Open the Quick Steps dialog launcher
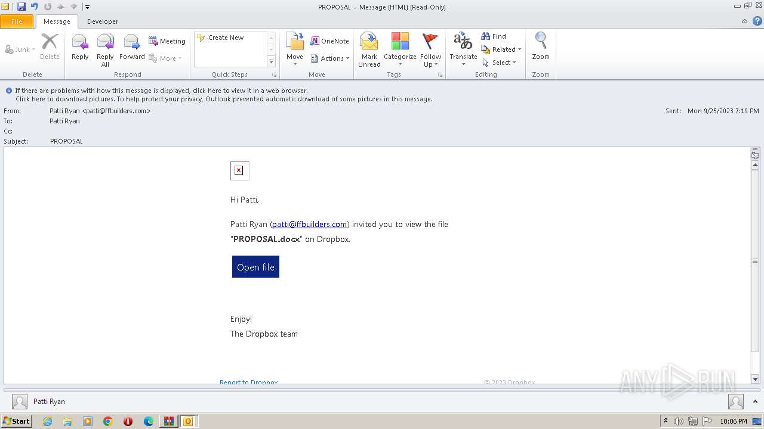 coord(275,75)
